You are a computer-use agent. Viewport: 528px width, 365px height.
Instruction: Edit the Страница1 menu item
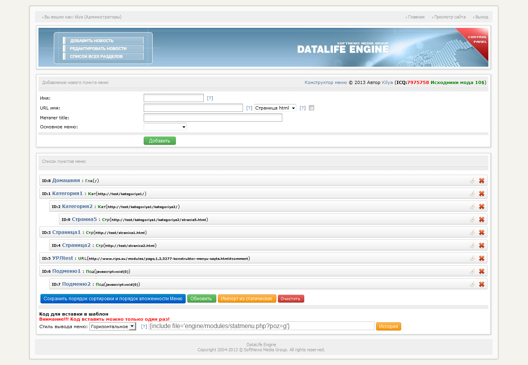click(x=472, y=232)
